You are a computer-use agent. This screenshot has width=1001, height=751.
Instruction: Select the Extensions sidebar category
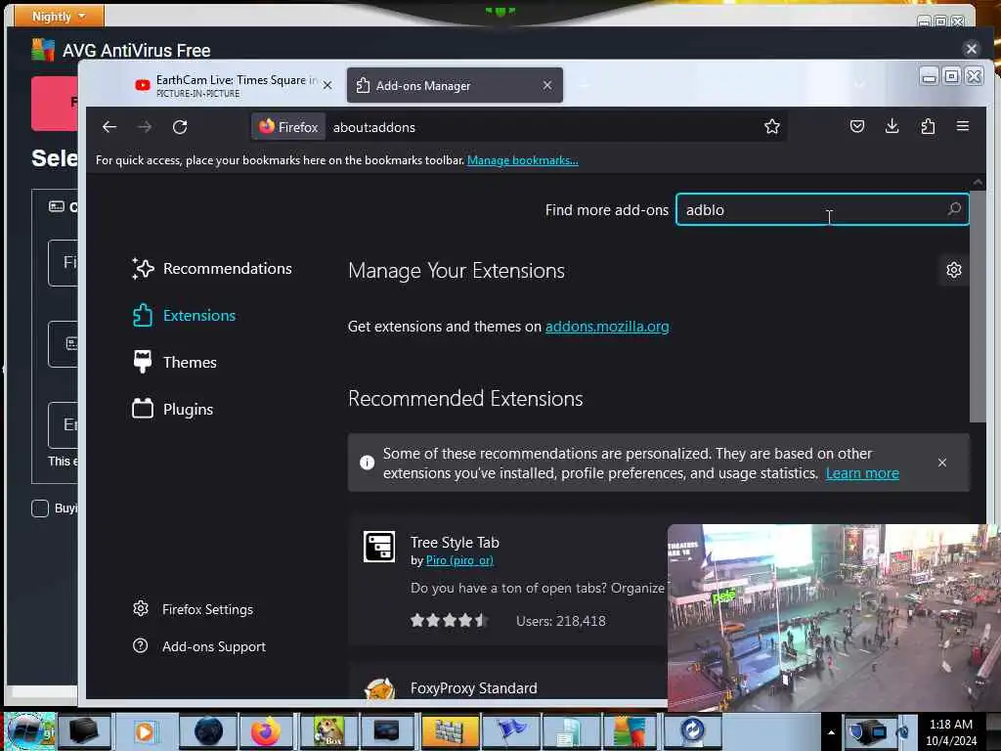pyautogui.click(x=184, y=316)
